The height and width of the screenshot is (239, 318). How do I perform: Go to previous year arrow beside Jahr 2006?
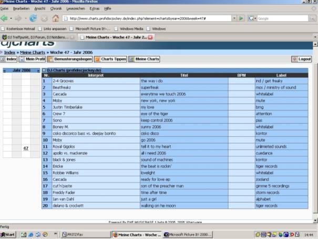tap(4, 71)
